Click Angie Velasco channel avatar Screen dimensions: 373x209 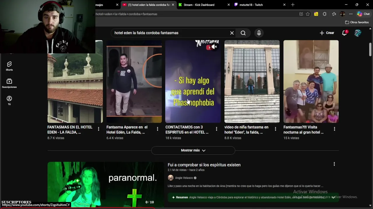coord(170,178)
